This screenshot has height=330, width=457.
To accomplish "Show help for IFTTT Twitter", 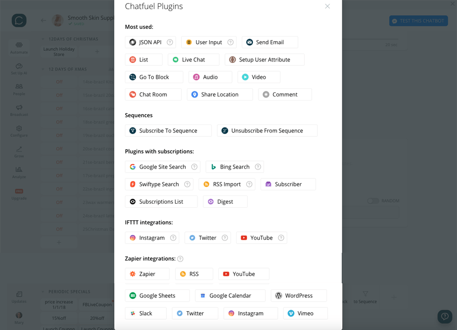I will (x=224, y=238).
